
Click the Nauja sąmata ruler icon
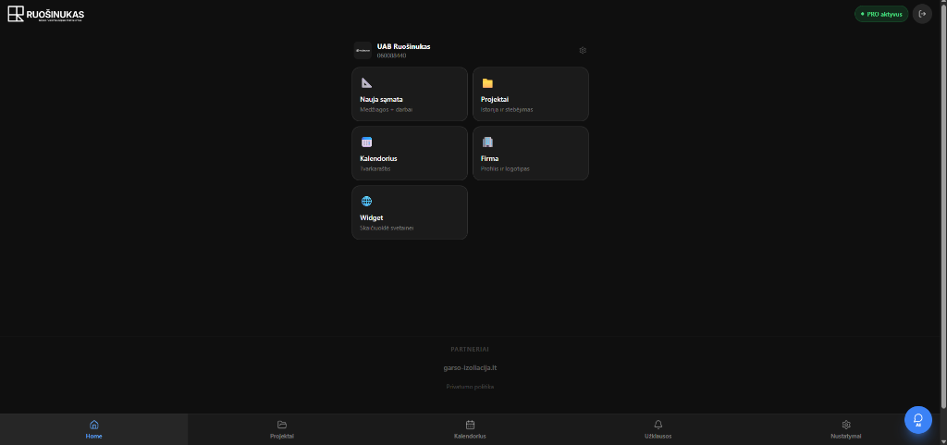(x=366, y=82)
